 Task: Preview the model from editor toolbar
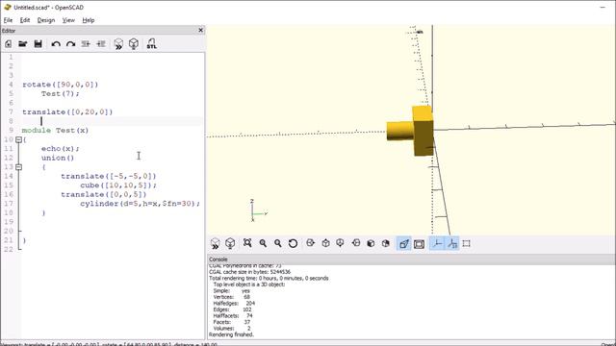(x=118, y=44)
